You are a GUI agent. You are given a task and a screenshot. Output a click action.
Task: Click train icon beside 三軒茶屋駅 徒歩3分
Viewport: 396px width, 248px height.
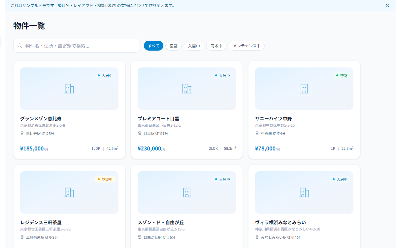click(x=22, y=237)
